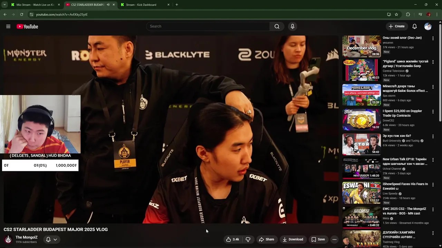The width and height of the screenshot is (442, 248).
Task: Mute audio on the YouTube tab
Action: tap(108, 5)
